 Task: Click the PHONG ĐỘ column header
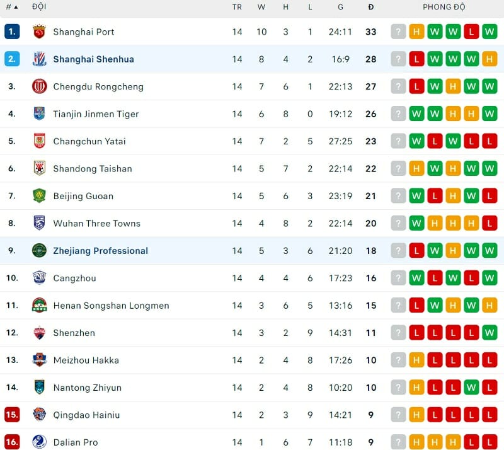tap(445, 8)
